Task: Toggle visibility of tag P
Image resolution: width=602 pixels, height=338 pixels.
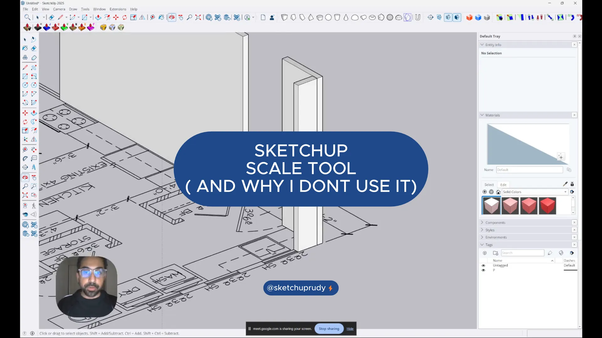Action: pos(483,270)
